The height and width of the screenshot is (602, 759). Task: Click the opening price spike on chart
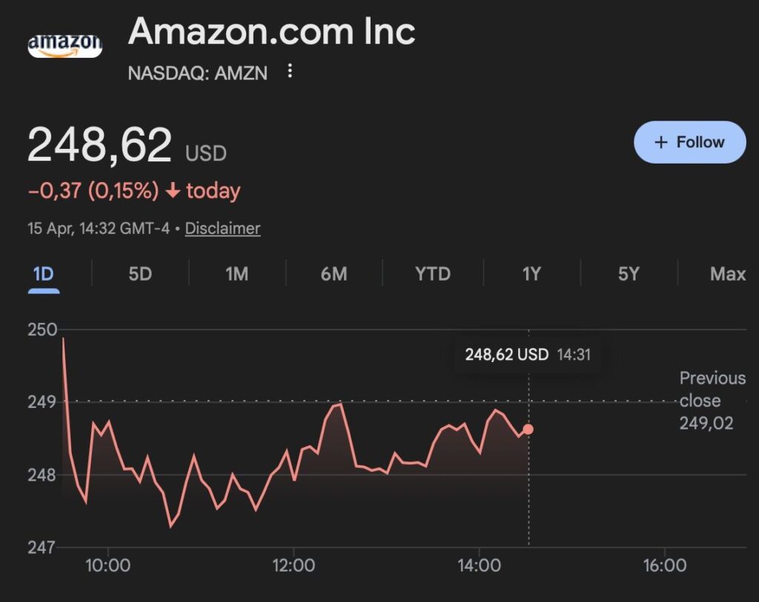64,339
